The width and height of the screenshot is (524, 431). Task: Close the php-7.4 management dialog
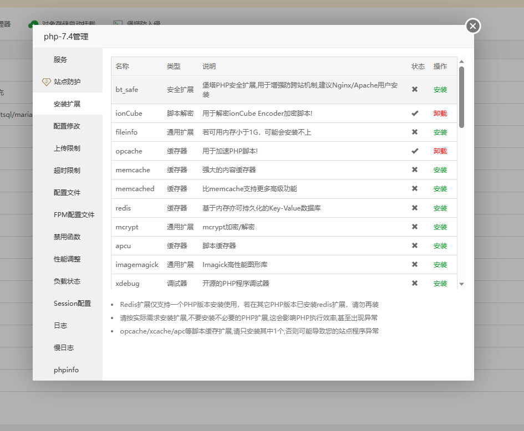473,26
